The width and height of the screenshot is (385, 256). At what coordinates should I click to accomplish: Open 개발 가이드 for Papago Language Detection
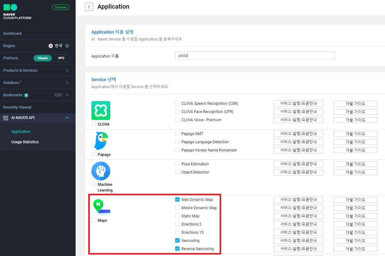click(355, 142)
